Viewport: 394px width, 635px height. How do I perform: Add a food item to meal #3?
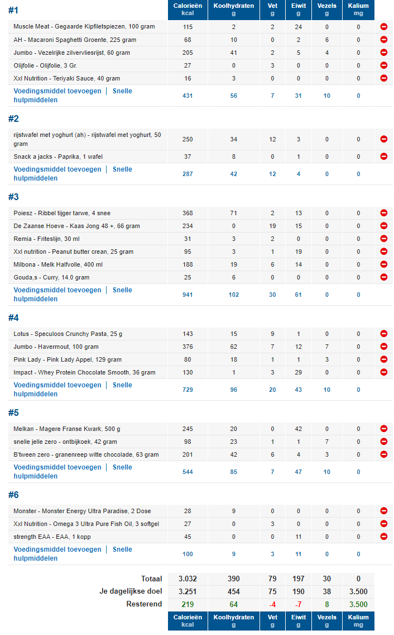coord(57,290)
